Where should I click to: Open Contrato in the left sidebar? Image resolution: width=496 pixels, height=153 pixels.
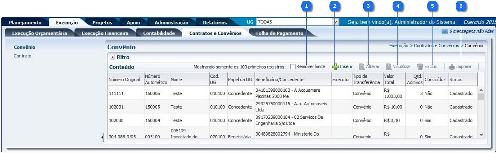22,56
